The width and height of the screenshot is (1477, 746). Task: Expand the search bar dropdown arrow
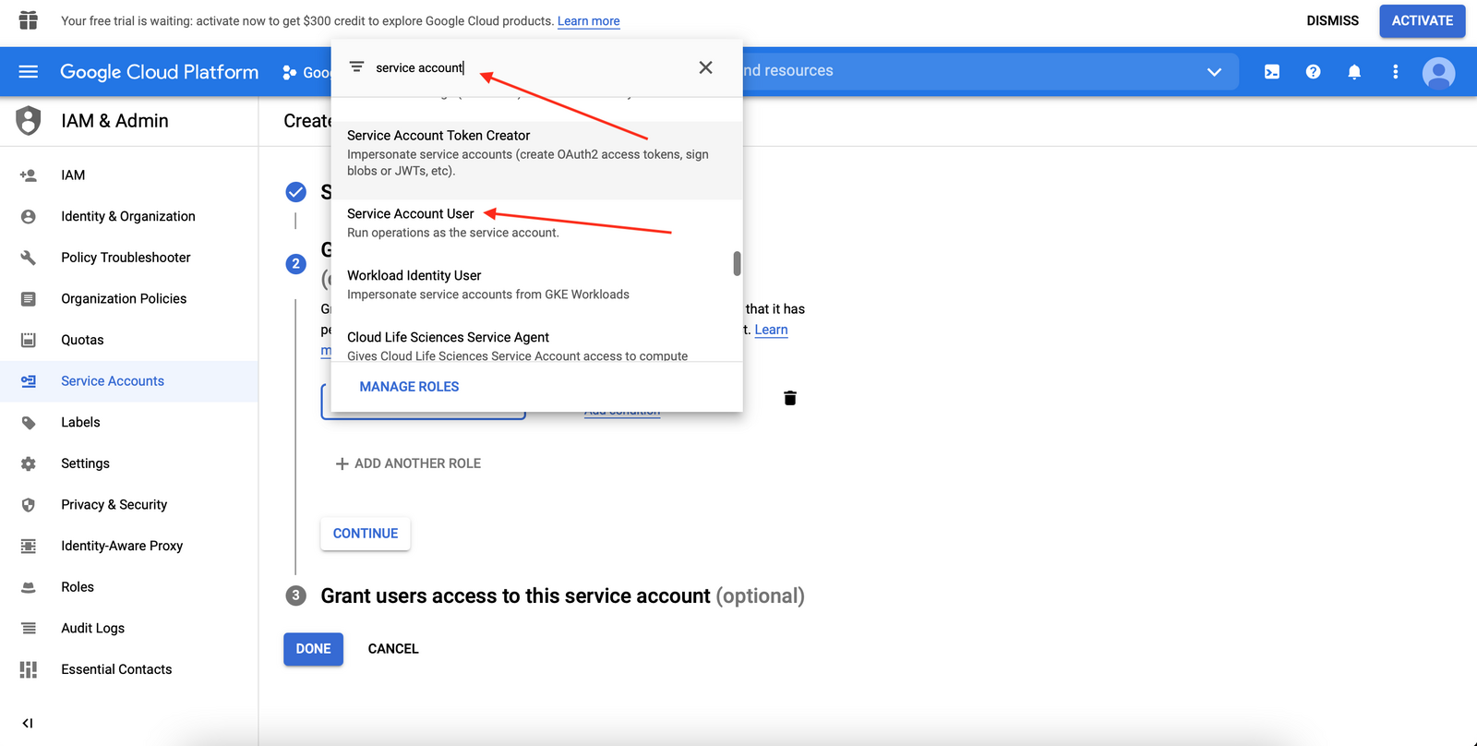(x=1214, y=72)
